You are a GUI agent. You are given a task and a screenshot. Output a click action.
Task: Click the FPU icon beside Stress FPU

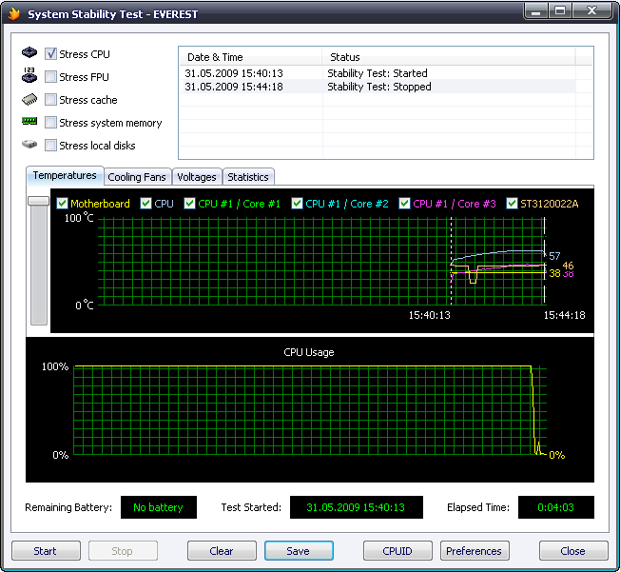coord(29,76)
